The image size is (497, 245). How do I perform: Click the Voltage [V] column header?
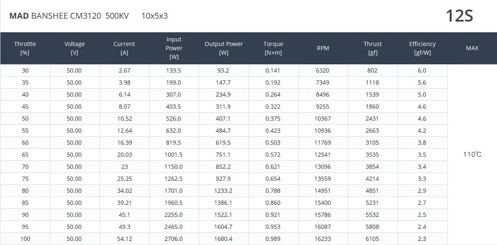pyautogui.click(x=75, y=48)
